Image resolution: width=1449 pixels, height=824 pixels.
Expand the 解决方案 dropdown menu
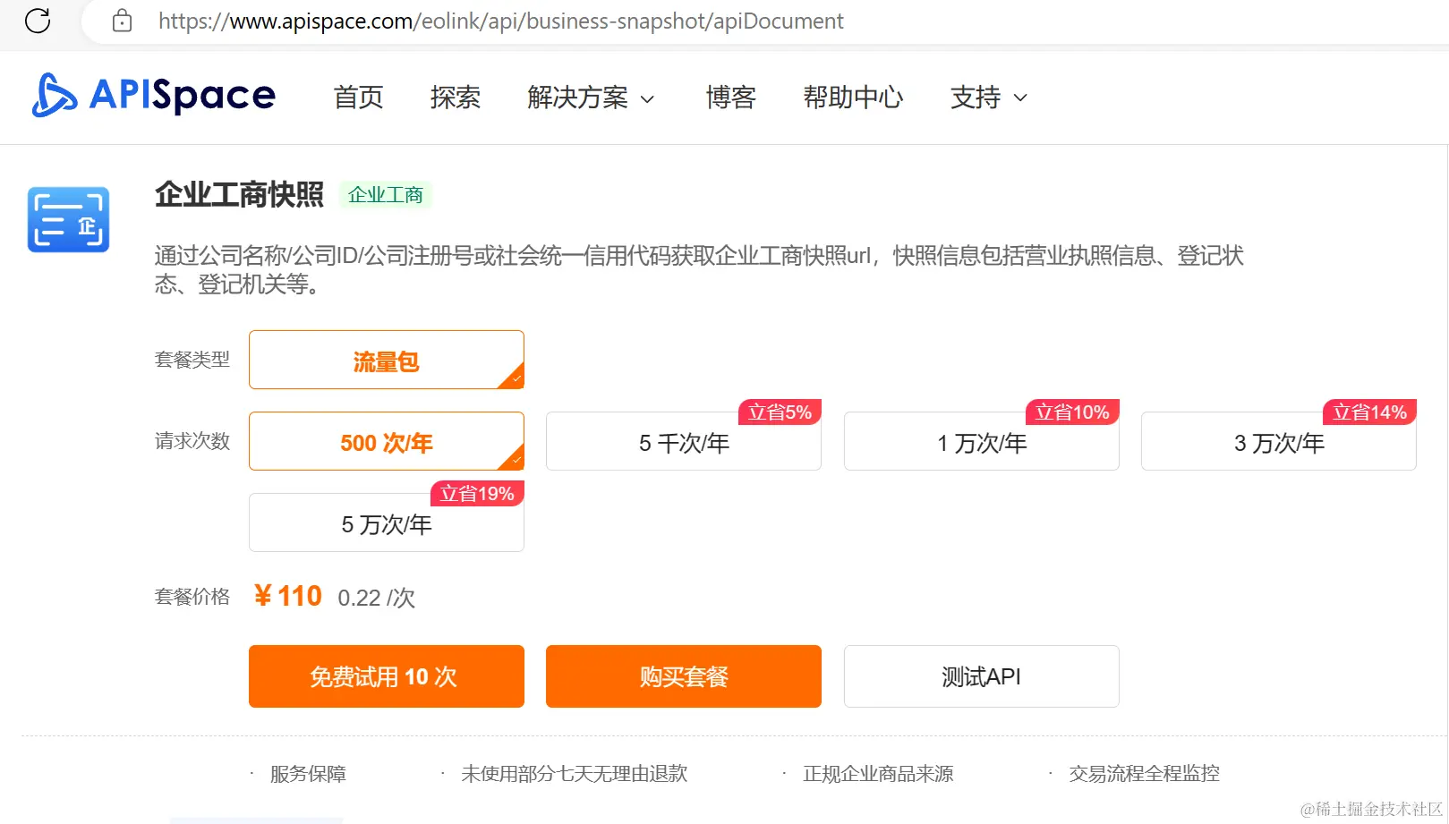tap(591, 97)
